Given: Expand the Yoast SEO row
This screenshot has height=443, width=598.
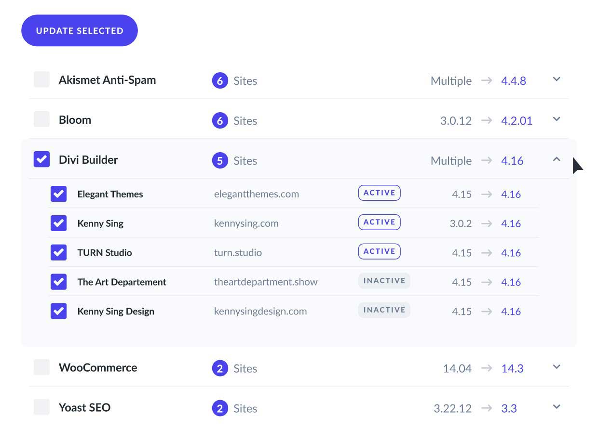Looking at the screenshot, I should point(557,406).
